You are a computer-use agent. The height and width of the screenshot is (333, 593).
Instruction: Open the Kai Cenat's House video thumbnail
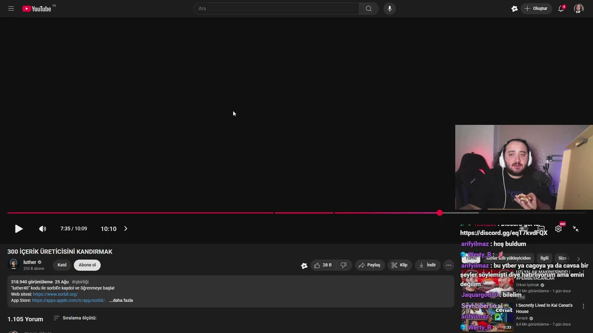click(487, 317)
